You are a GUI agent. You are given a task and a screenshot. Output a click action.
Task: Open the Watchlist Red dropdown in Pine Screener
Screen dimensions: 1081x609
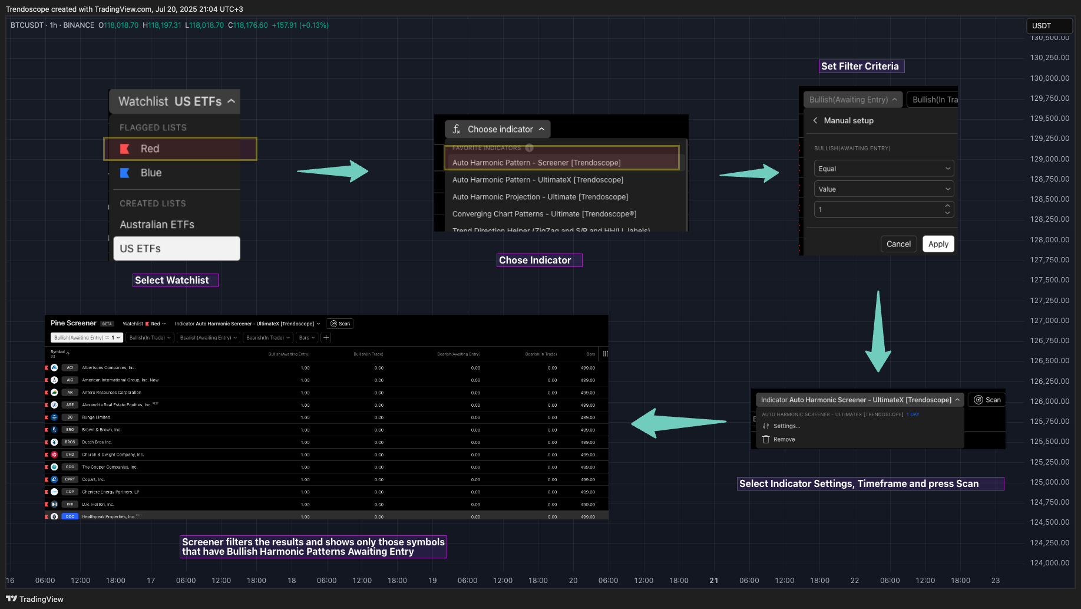tap(144, 324)
